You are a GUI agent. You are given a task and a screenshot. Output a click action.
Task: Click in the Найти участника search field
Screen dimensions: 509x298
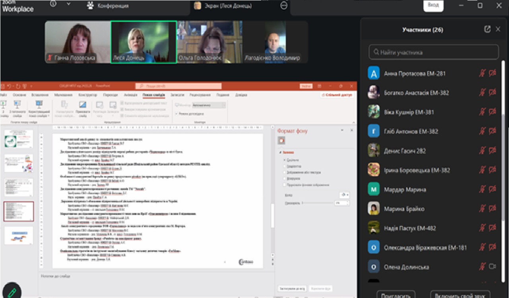[433, 52]
